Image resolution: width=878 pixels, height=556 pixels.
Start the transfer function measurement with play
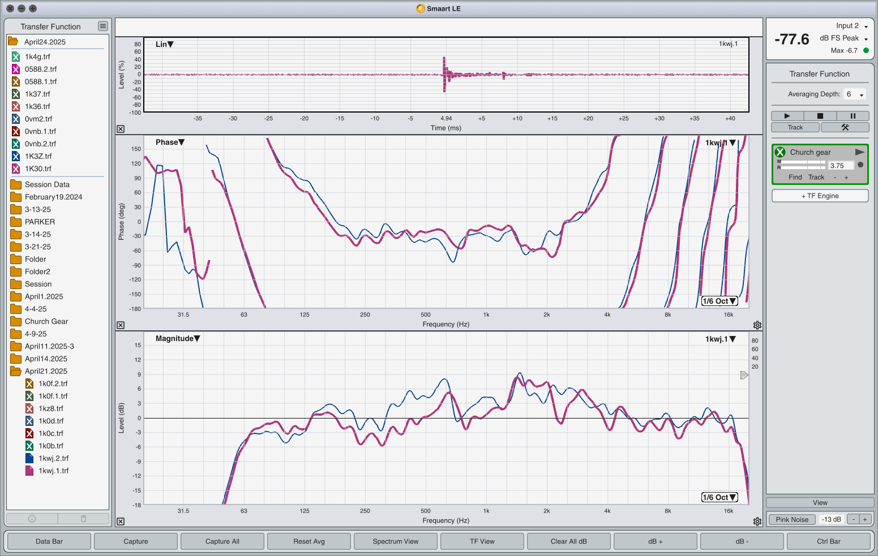click(787, 116)
